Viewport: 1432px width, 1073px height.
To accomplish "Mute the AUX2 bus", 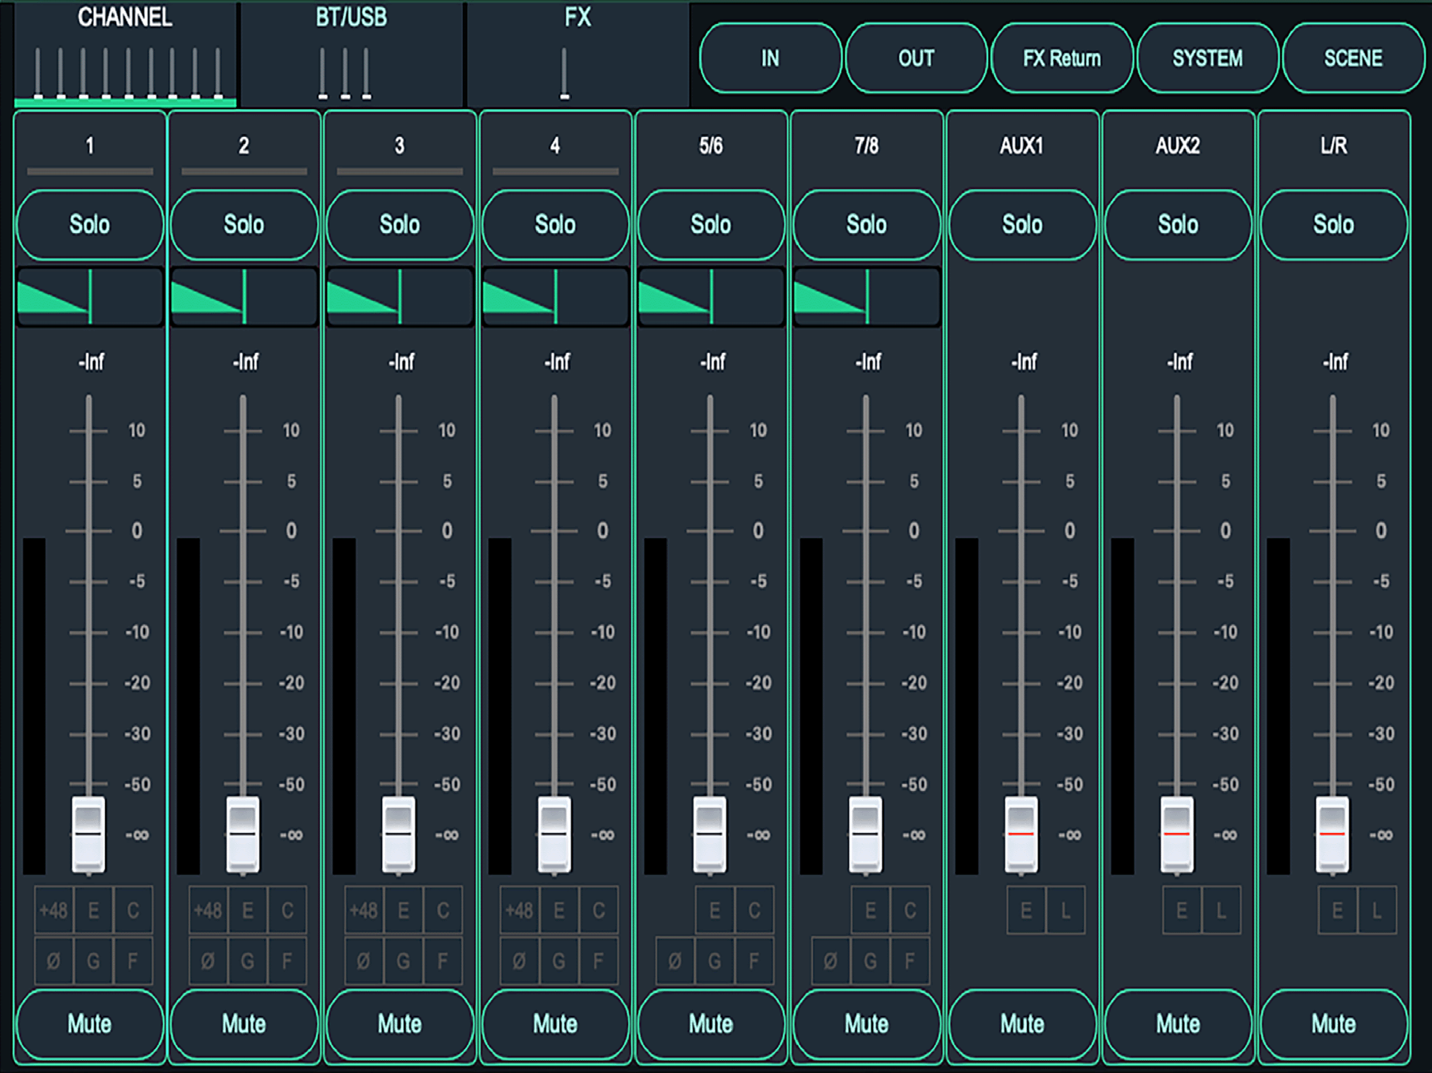I will [x=1178, y=1024].
